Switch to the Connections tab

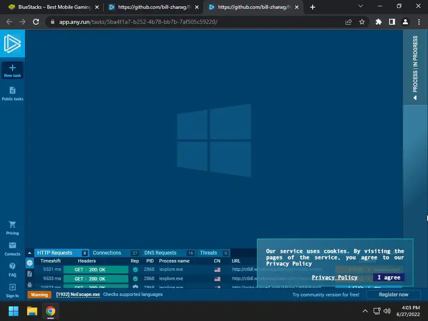click(115, 253)
